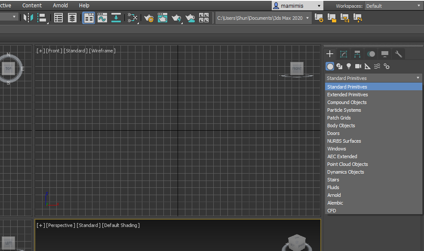Switch to the Modify panel tab
This screenshot has height=251, width=424.
[x=344, y=54]
